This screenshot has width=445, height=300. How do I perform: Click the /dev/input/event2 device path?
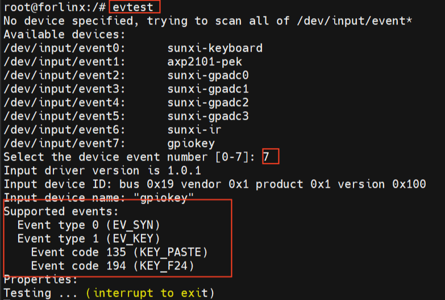tap(65, 75)
